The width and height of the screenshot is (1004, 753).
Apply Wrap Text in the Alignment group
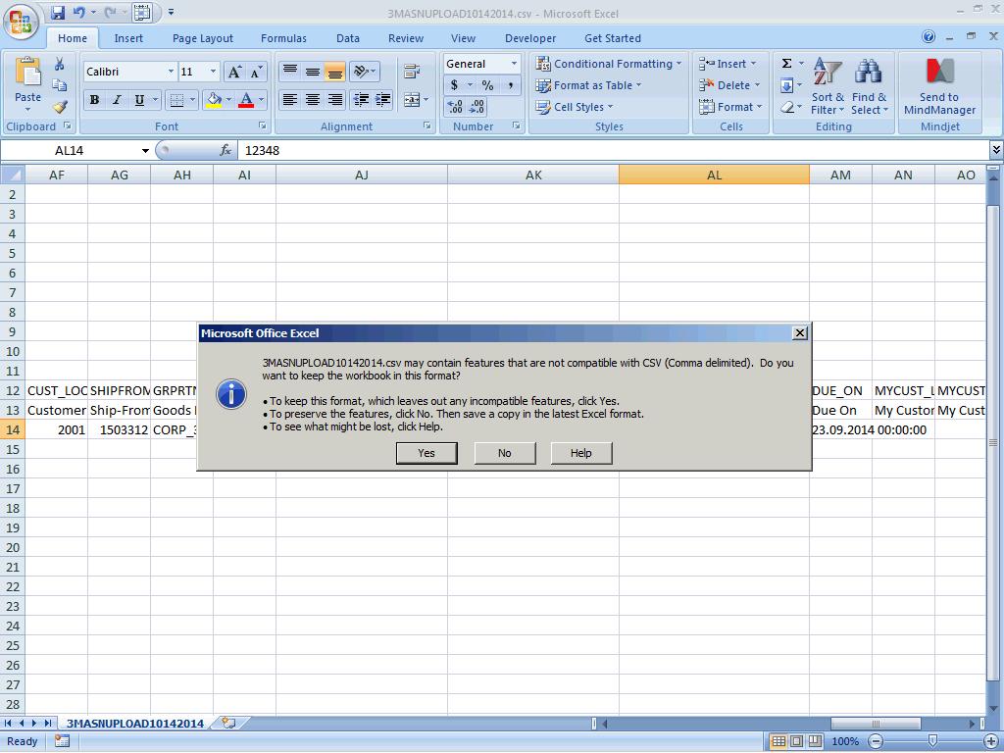[x=411, y=71]
